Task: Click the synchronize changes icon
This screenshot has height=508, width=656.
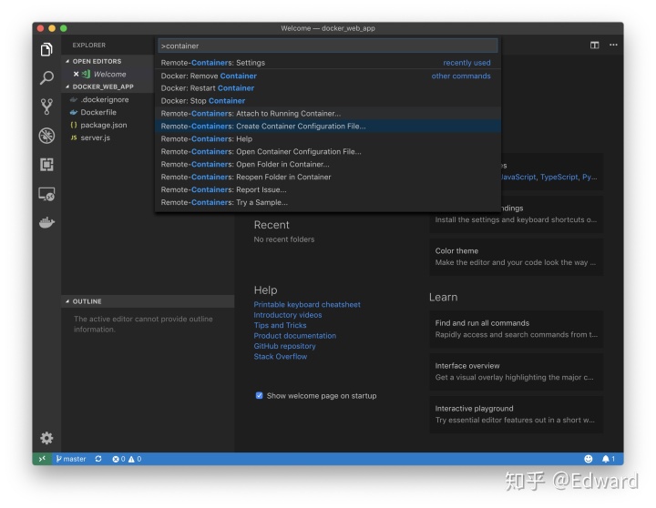Action: [x=98, y=459]
